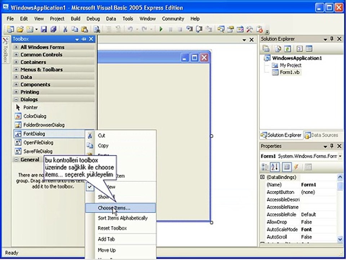Click the Copy icon in toolbar

pos(75,29)
